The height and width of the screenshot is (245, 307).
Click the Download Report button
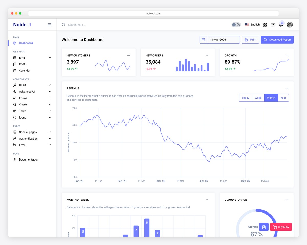(x=277, y=39)
